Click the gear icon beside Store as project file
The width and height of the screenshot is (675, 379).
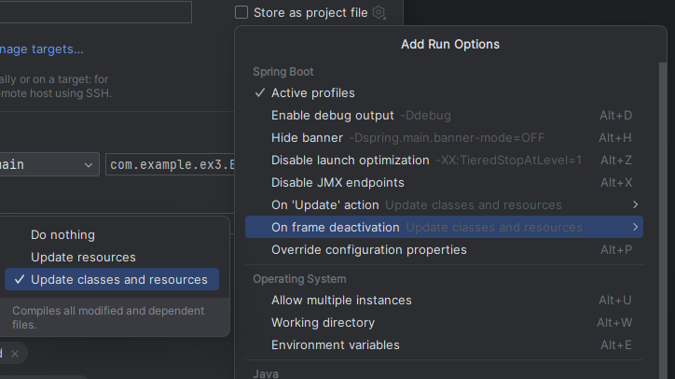click(379, 13)
